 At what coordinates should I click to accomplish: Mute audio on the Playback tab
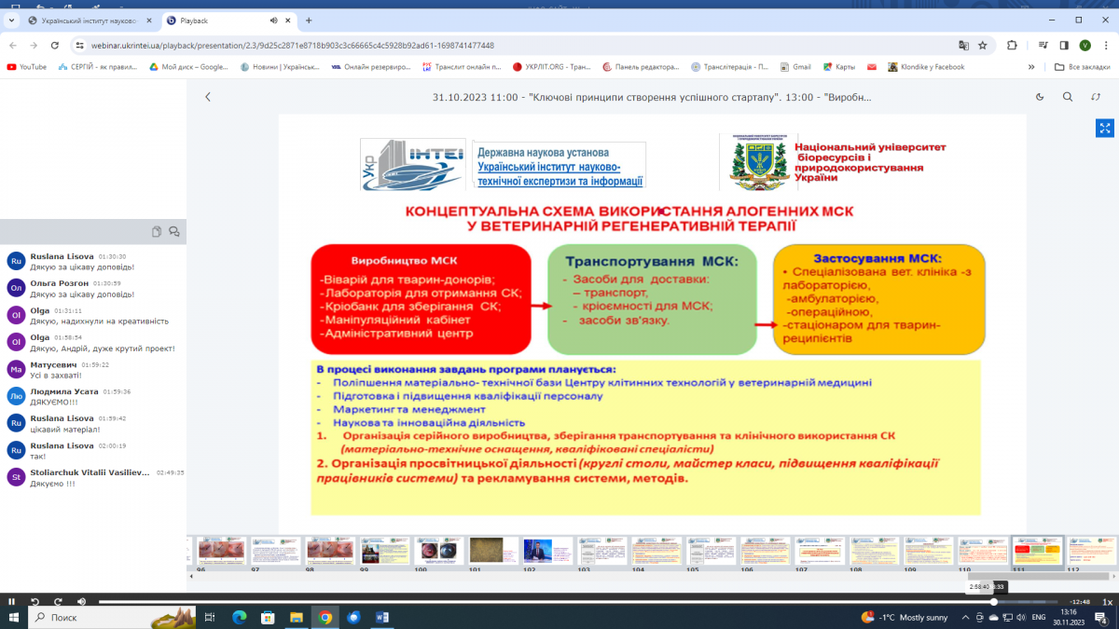pyautogui.click(x=273, y=20)
